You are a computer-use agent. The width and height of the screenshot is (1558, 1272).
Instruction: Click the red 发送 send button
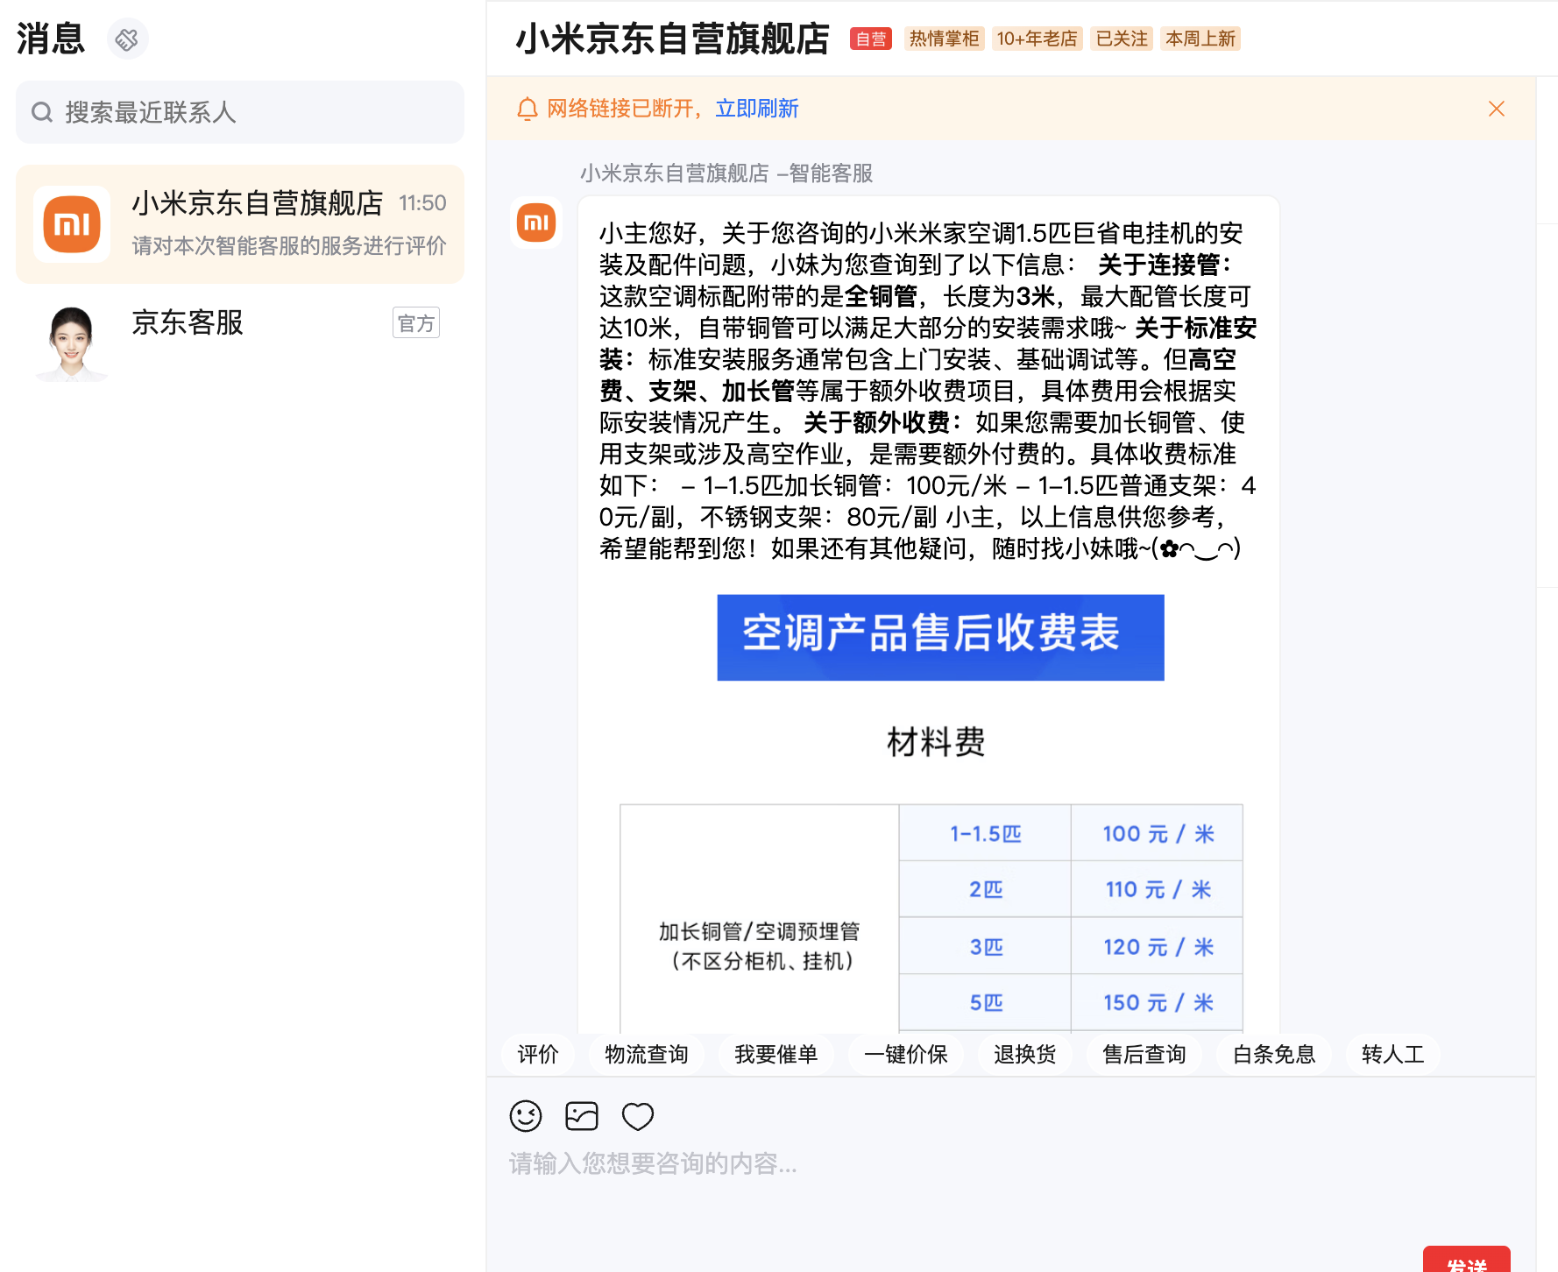[x=1467, y=1259]
